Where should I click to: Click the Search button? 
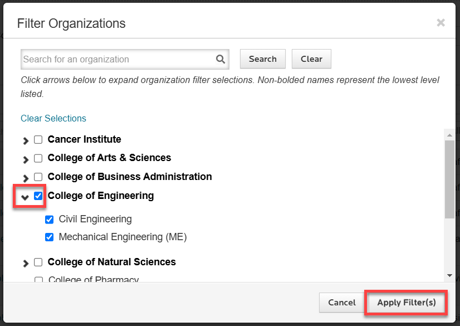click(262, 59)
